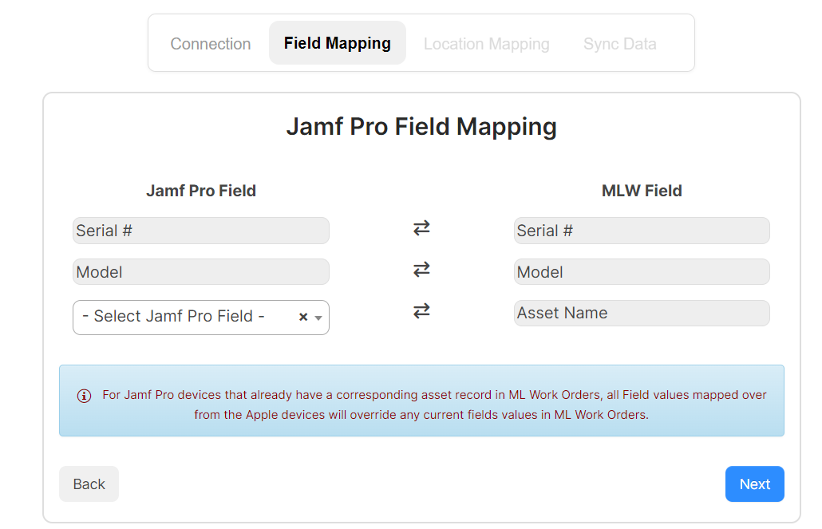This screenshot has width=822, height=529.
Task: Open the Select Jamf Pro Field combo box
Action: (184, 317)
